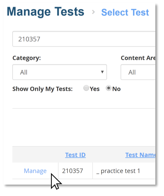Click the breadcrumb chevron arrow icon

coord(93,12)
